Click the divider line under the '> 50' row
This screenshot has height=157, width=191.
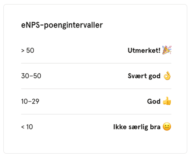point(96,63)
